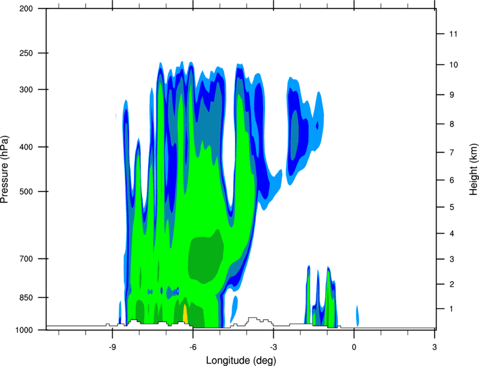The height and width of the screenshot is (366, 479).
Task: Click the "Longitude (deg)" axis title
Action: (x=241, y=360)
